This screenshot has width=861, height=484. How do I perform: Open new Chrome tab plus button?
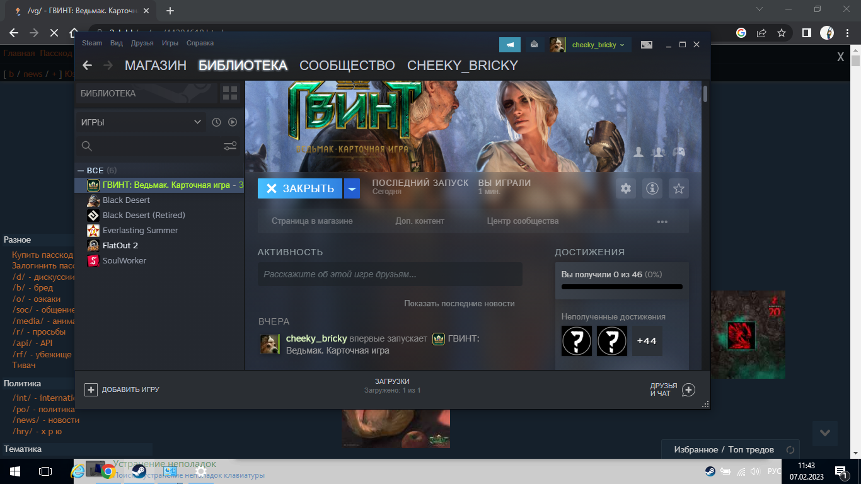pyautogui.click(x=170, y=11)
